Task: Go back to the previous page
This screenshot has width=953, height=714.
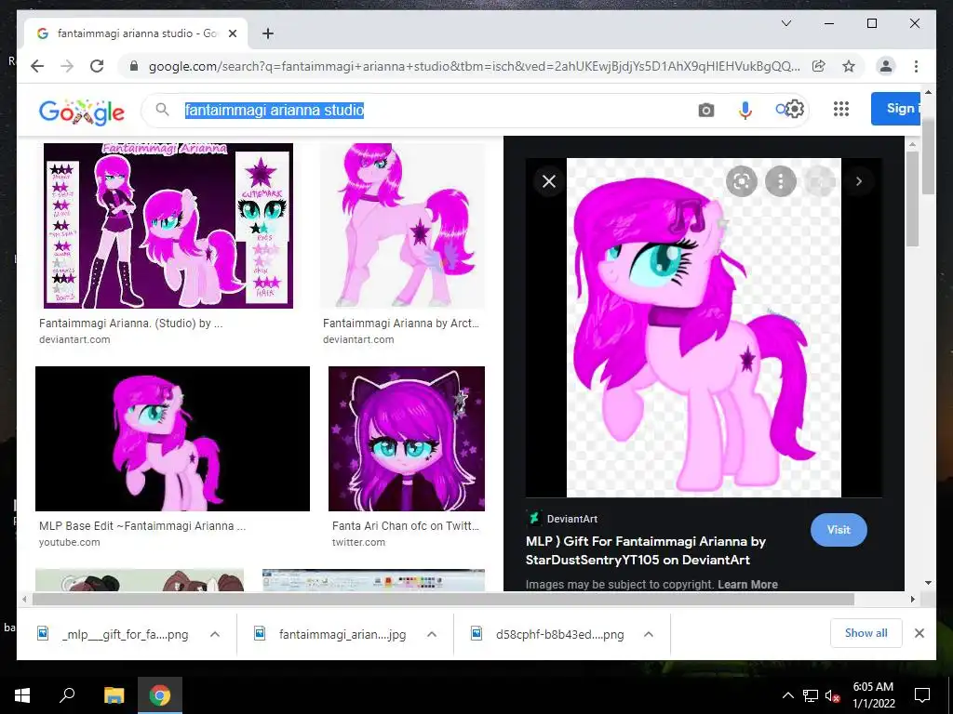Action: coord(37,66)
